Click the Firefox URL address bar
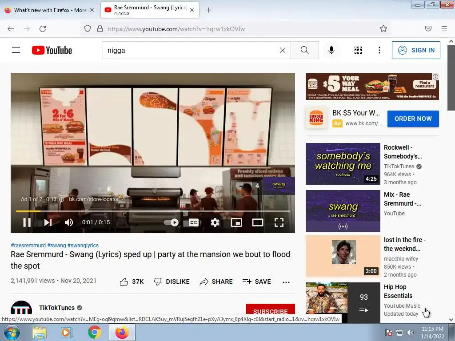455x341 pixels. (x=236, y=29)
